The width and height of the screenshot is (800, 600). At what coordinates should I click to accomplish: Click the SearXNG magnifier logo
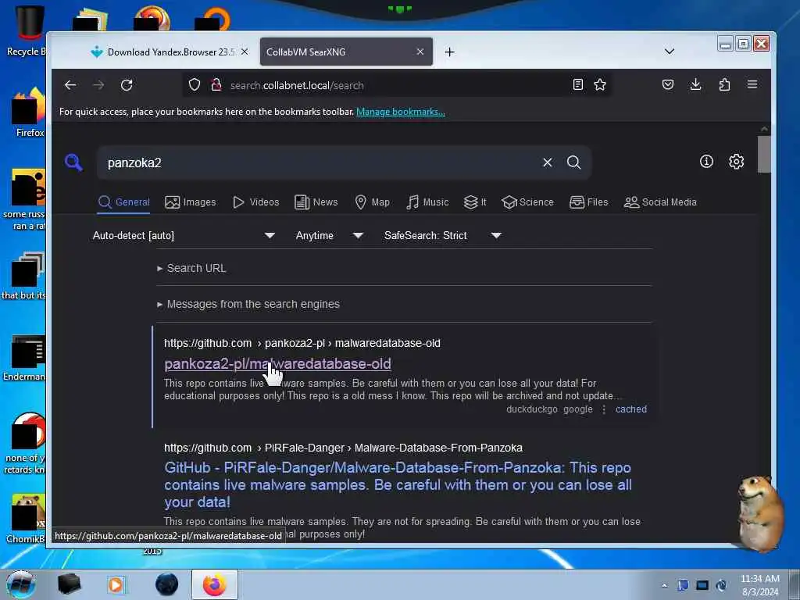coord(74,162)
